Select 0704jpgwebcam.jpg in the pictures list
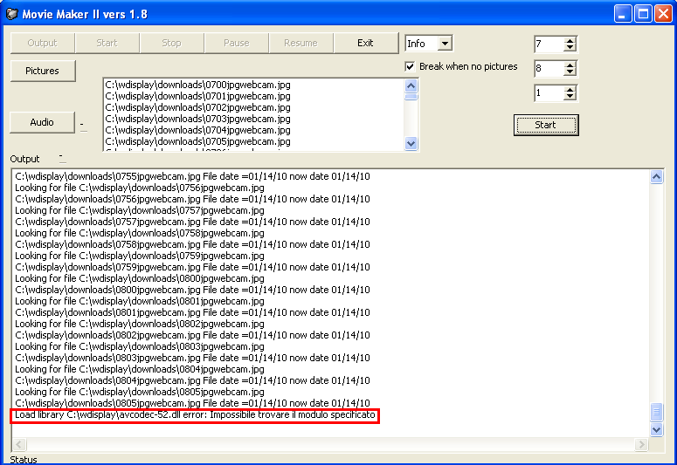This screenshot has width=677, height=465. click(197, 130)
